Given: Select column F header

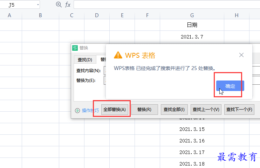Looking at the screenshot, I should click(x=148, y=15).
